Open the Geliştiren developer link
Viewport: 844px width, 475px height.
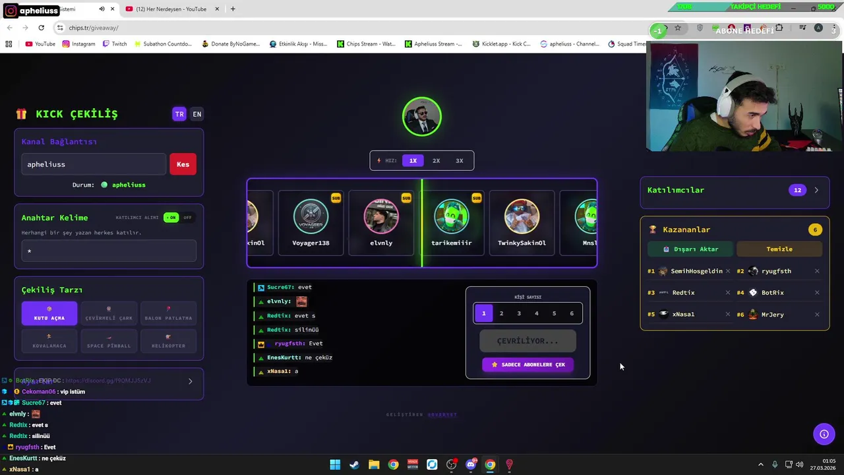[x=442, y=414]
